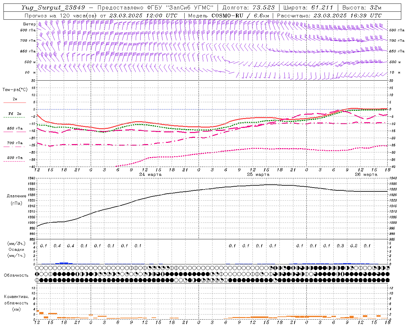The width and height of the screenshot is (406, 325).
Task: Click the 700 гПа temperature legend label
Action: 15,143
